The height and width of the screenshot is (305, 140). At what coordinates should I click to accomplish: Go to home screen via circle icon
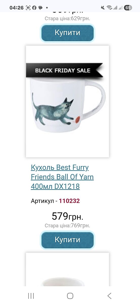click(x=70, y=296)
